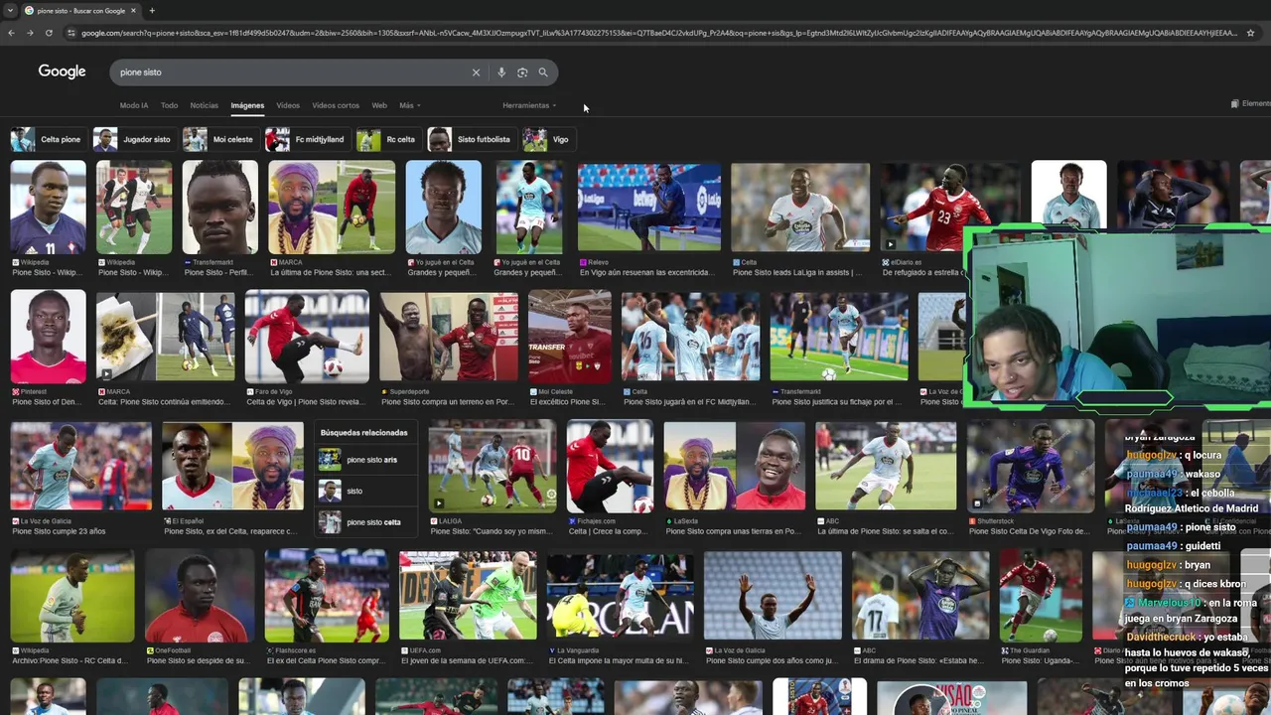Open Superdeporte 'compra un terreno' thumbnail
The width and height of the screenshot is (1271, 715).
448,337
